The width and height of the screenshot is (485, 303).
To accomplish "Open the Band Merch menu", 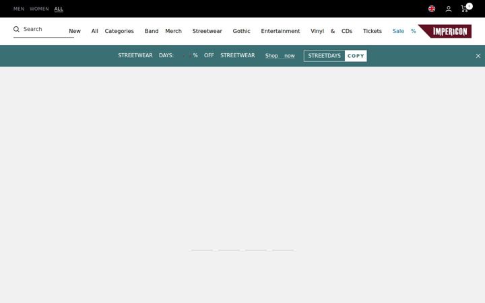I will [163, 31].
